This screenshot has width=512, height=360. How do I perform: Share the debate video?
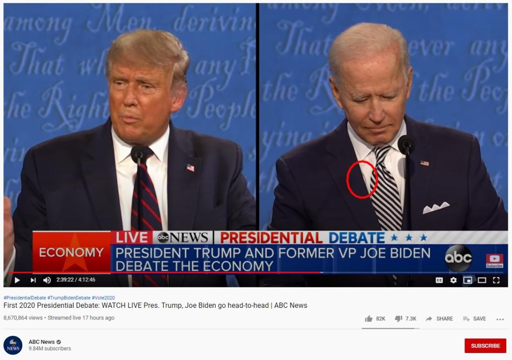click(x=439, y=319)
